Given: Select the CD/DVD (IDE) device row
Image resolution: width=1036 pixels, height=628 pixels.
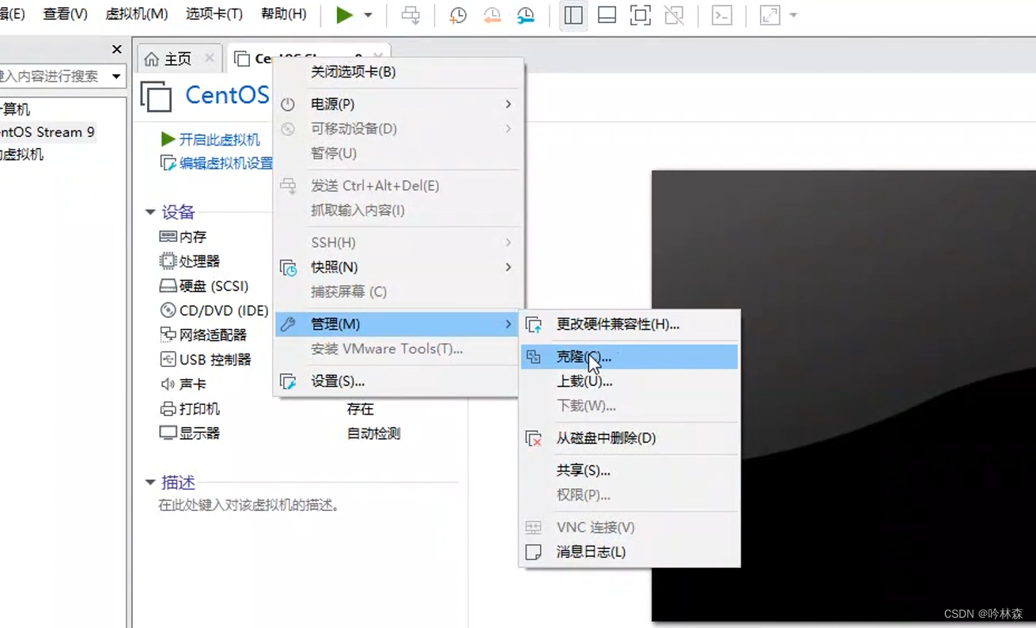Looking at the screenshot, I should 214,310.
